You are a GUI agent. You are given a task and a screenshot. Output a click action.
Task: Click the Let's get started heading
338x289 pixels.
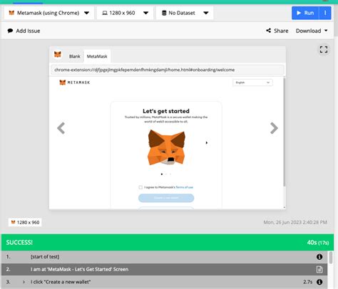click(x=166, y=111)
